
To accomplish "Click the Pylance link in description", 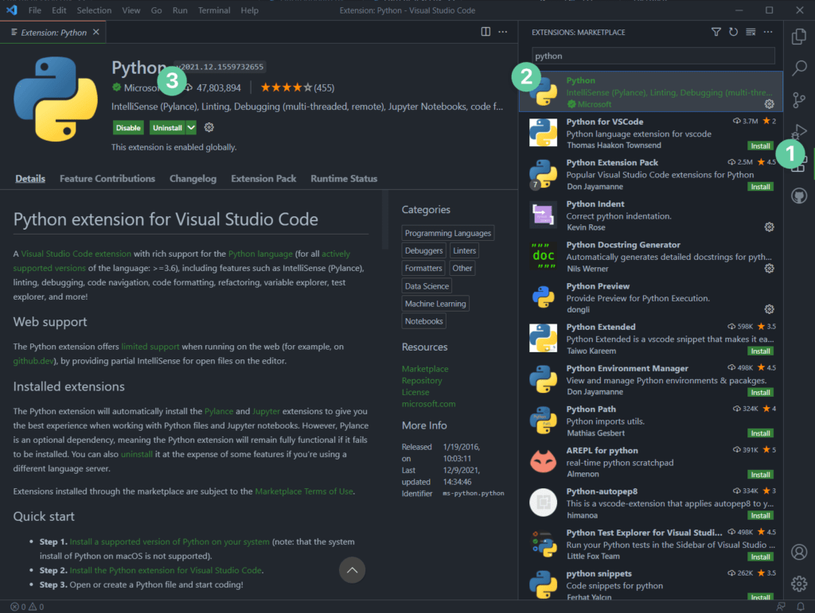I will [x=219, y=411].
